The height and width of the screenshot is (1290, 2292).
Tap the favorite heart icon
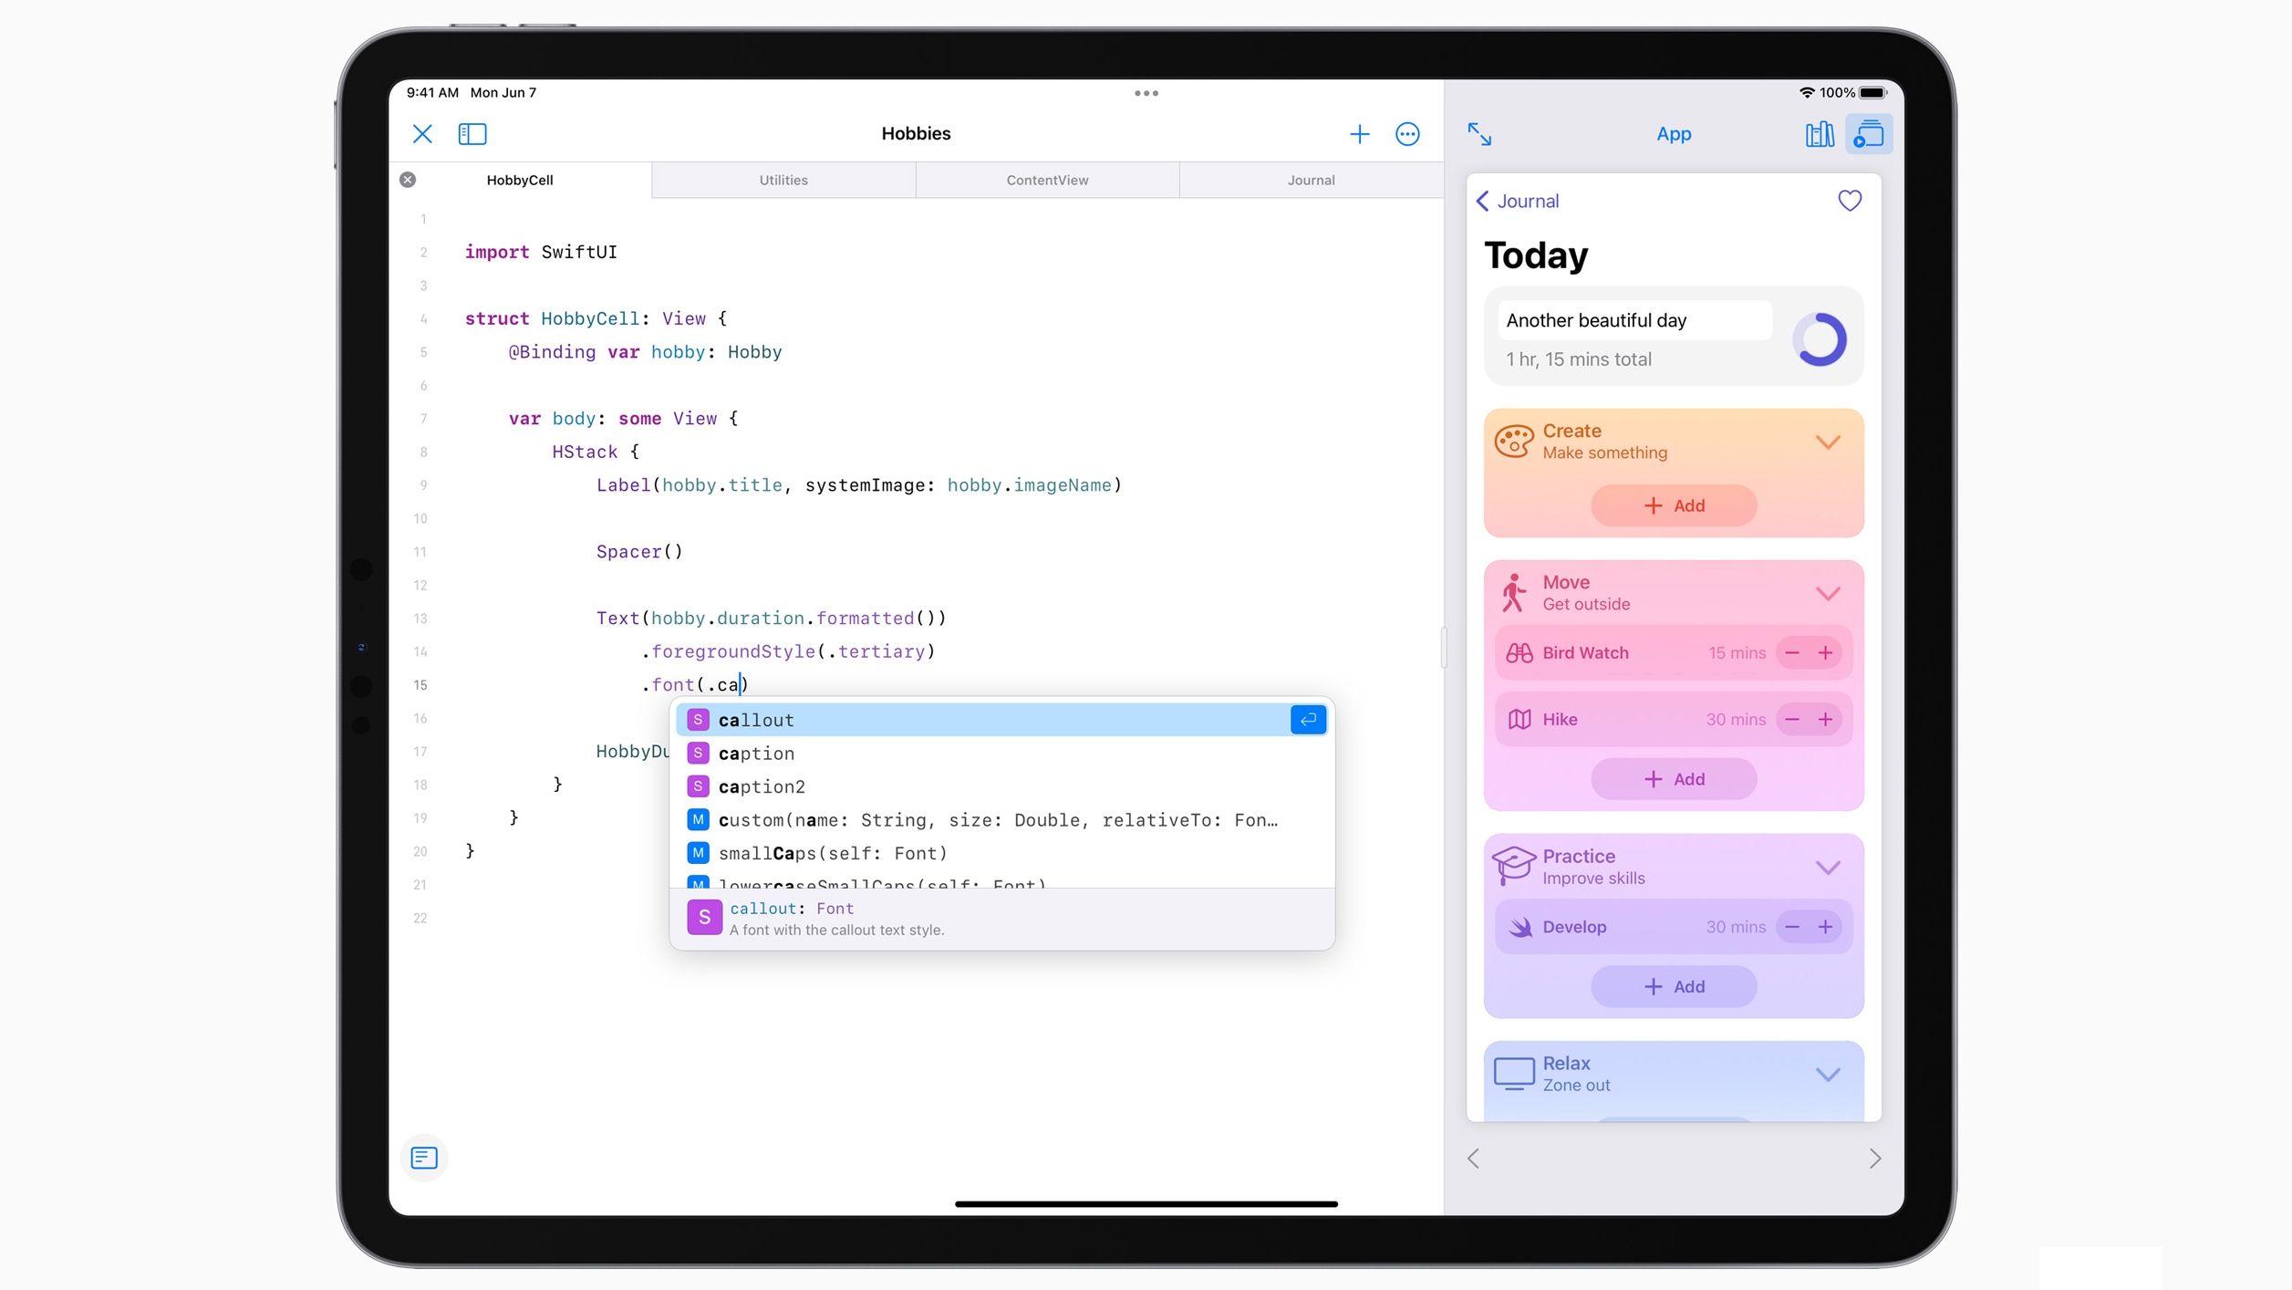click(x=1849, y=201)
